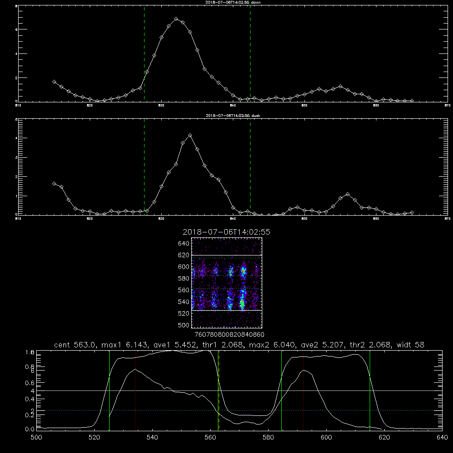The width and height of the screenshot is (453, 453).
Task: Click x-axis label '830' under the dawn plot
Action: click(x=161, y=106)
